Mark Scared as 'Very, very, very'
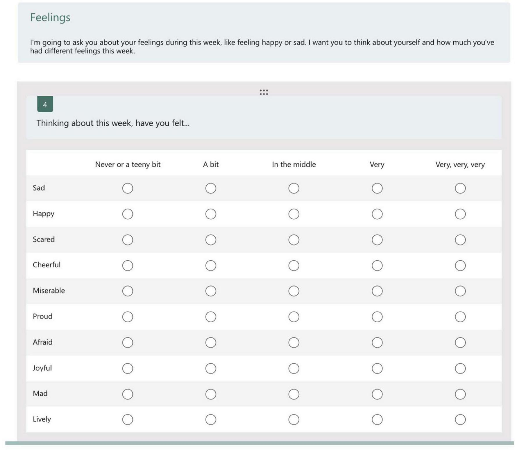This screenshot has width=515, height=450. (x=460, y=240)
